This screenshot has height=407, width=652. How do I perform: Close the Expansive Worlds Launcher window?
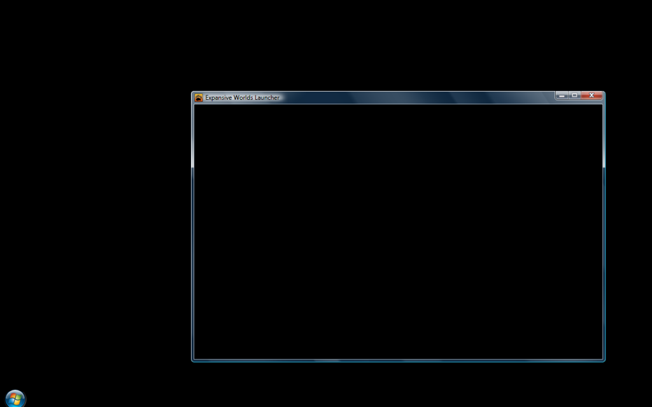coord(592,95)
